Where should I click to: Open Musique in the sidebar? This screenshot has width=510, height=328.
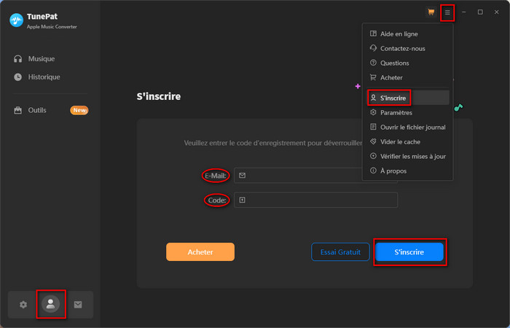(41, 58)
